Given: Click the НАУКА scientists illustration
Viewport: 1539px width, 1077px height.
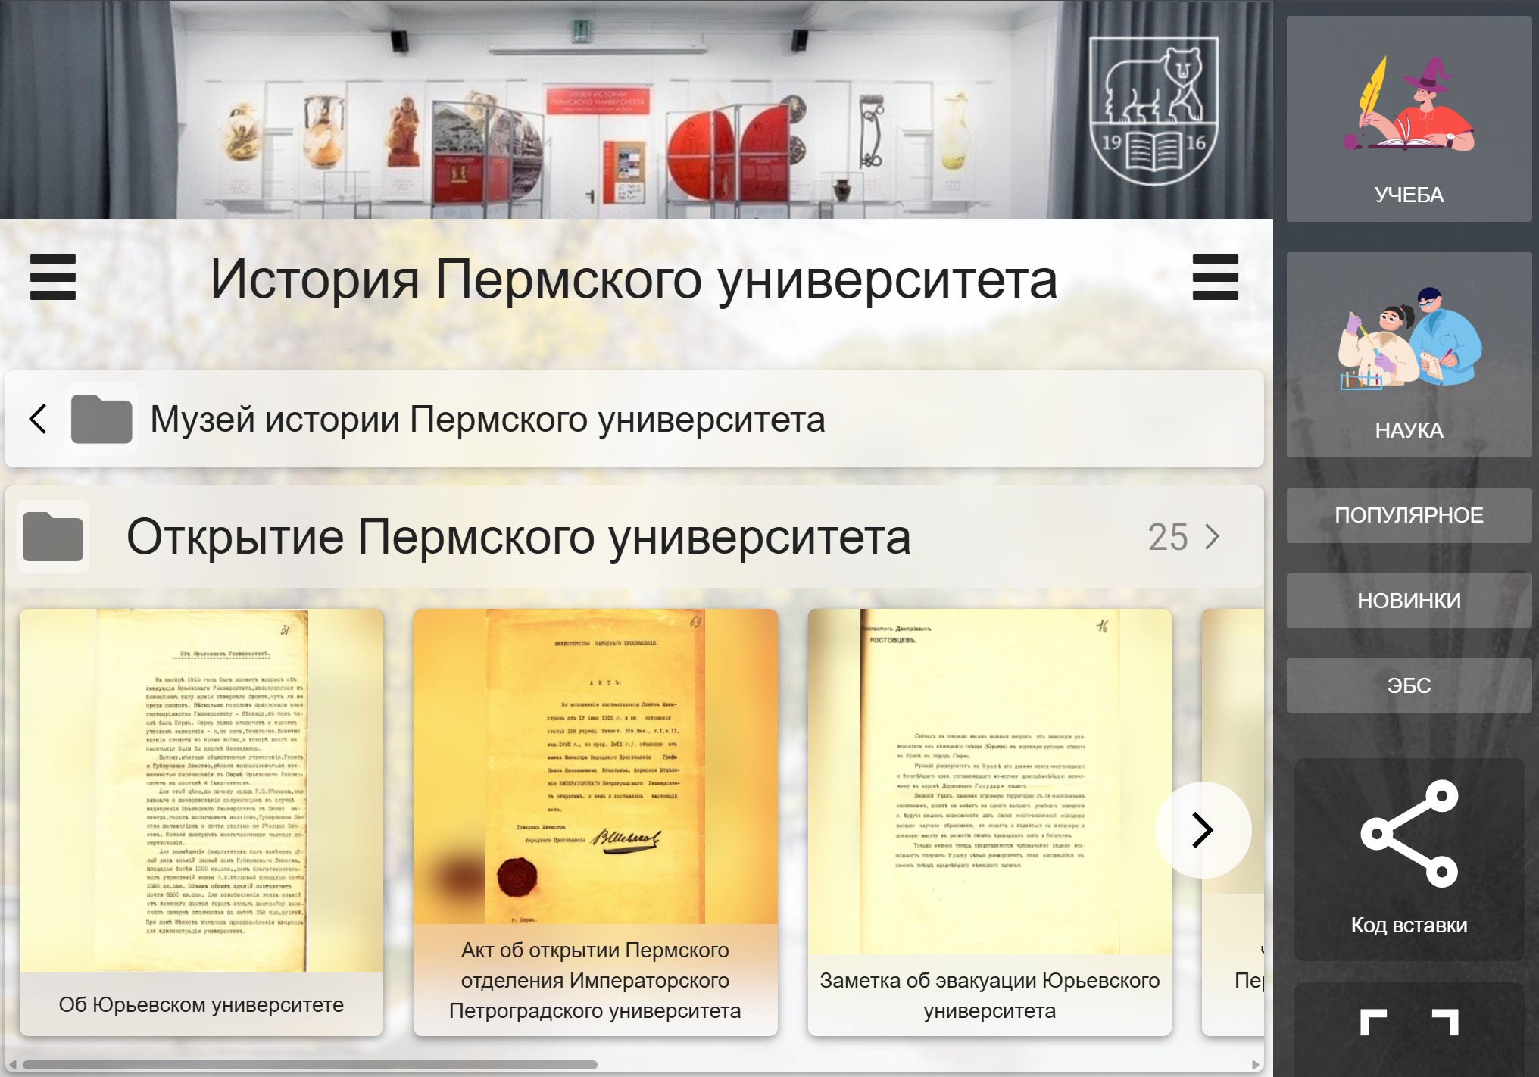Looking at the screenshot, I should pyautogui.click(x=1409, y=339).
